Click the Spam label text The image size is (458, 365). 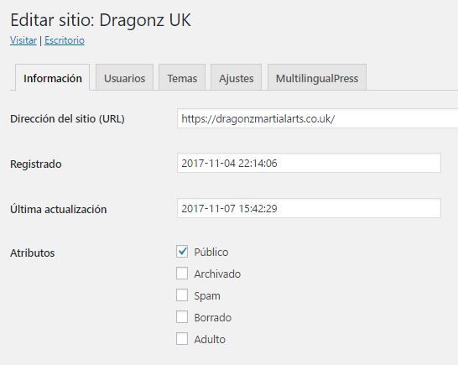[207, 295]
